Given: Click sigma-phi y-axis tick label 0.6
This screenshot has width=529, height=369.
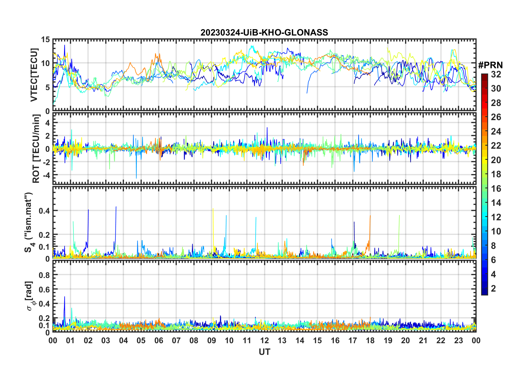Looking at the screenshot, I should pyautogui.click(x=44, y=289).
